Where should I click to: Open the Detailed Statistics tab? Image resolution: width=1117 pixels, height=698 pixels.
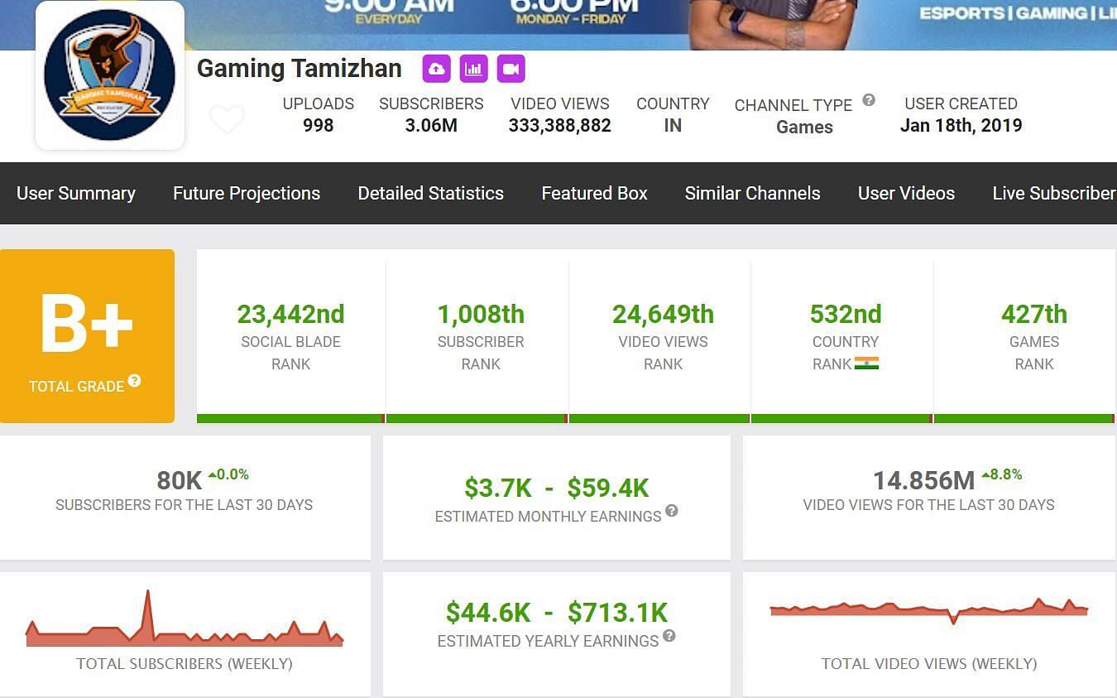click(x=430, y=193)
